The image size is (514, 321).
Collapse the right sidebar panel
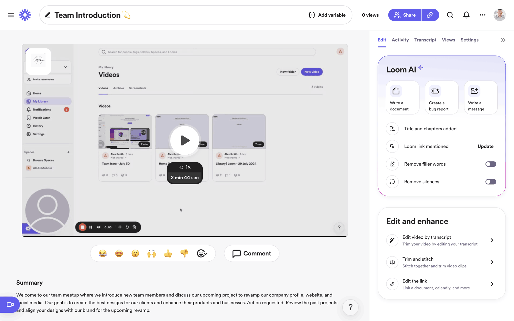click(503, 40)
